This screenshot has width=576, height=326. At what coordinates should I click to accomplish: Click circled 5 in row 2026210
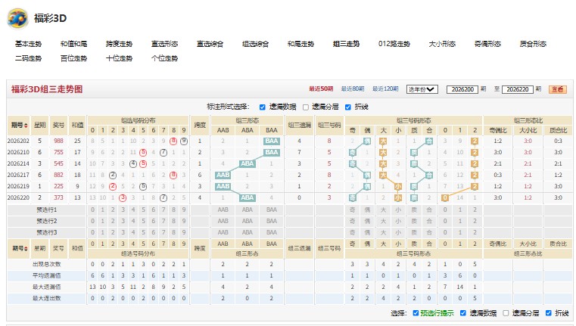click(x=143, y=152)
